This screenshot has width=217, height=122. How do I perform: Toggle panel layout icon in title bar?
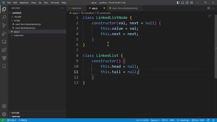tap(182, 3)
